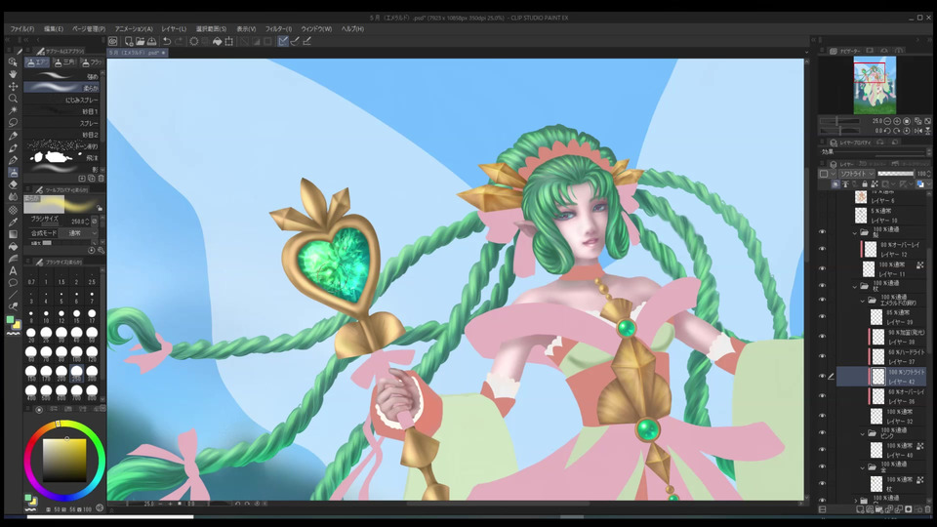Select the Airbrush tool in toolbox
The width and height of the screenshot is (937, 527).
pyautogui.click(x=13, y=172)
